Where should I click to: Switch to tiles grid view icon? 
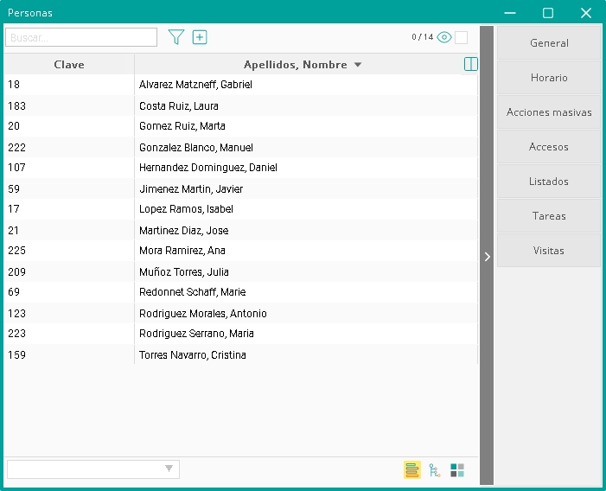click(457, 470)
